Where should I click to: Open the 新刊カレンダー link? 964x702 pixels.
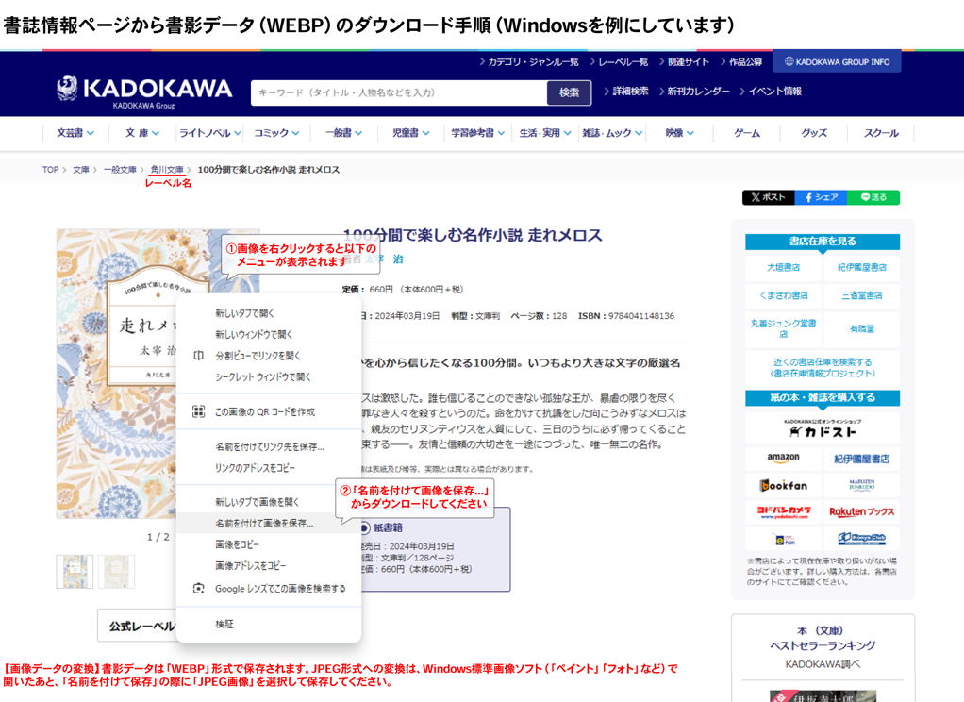[x=695, y=92]
